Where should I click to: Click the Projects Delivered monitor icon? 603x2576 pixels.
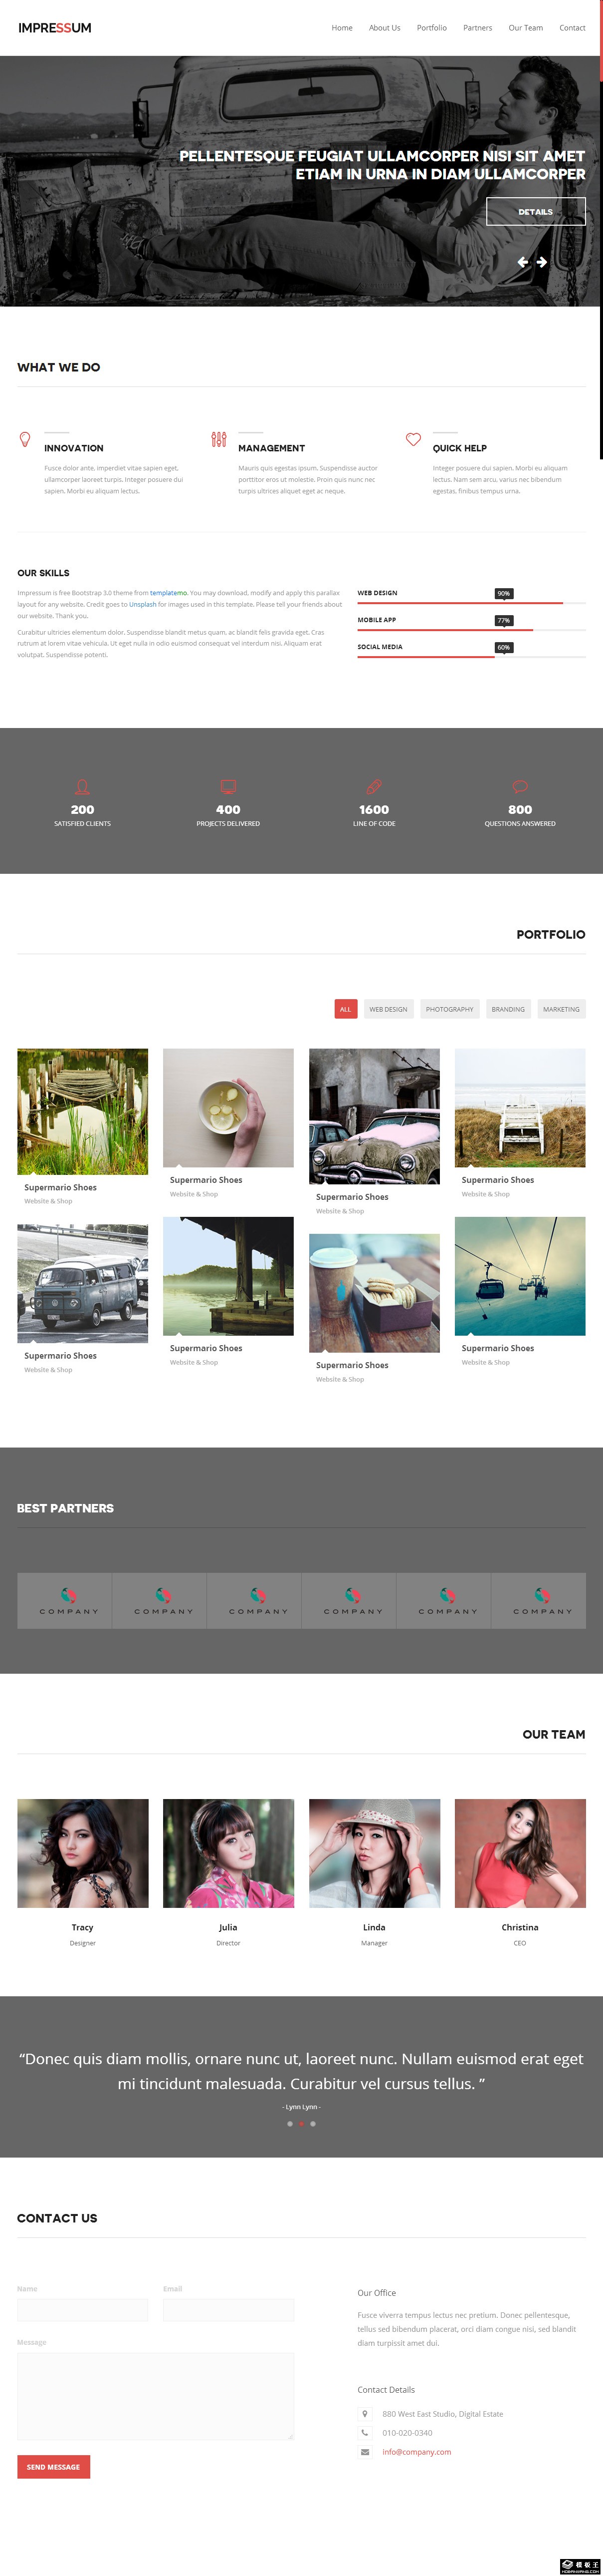[228, 787]
